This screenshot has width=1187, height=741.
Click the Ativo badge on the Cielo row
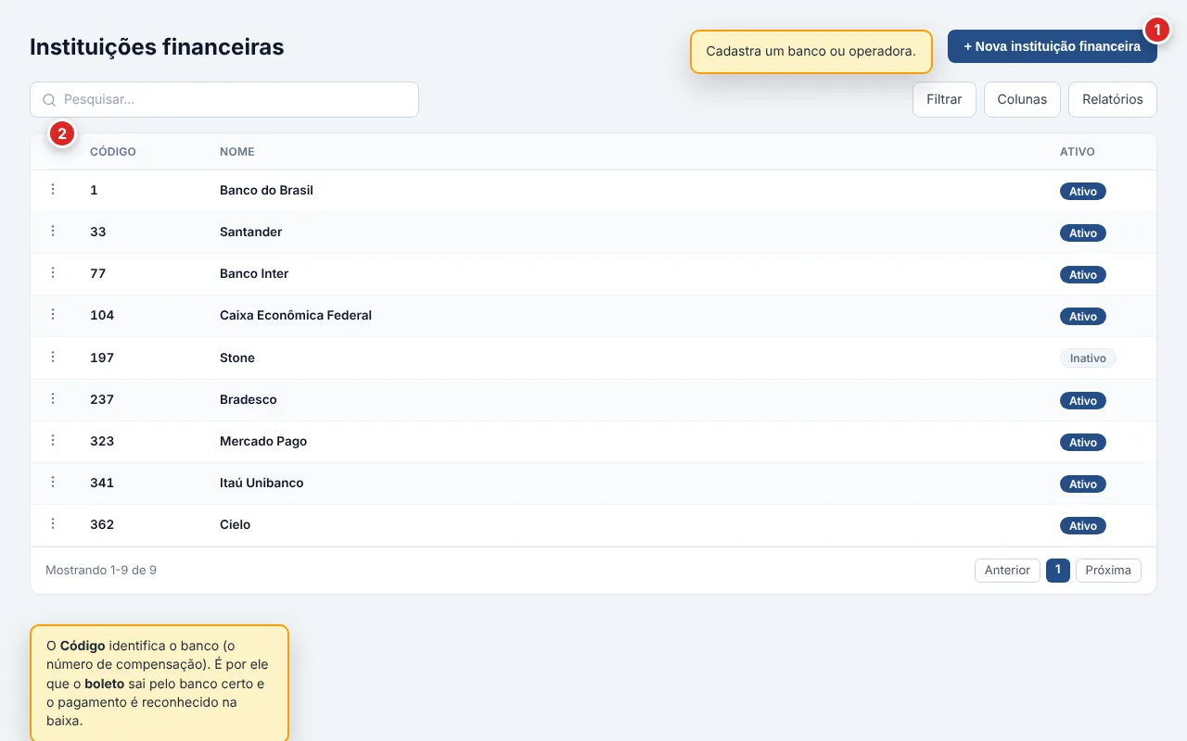tap(1083, 525)
